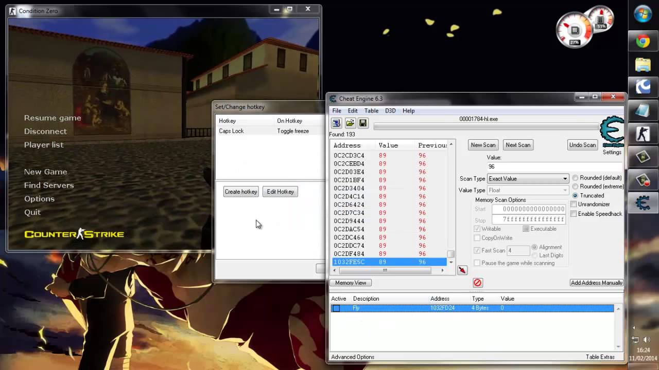Open the Table menu in Cheat Engine
Viewport: 659px width, 370px height.
pos(371,111)
